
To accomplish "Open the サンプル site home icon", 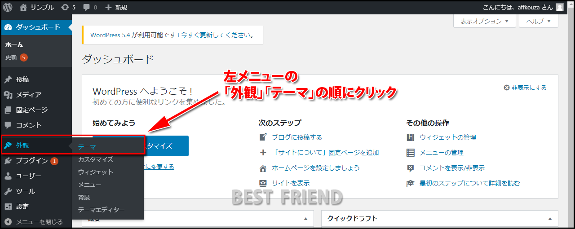I will point(24,7).
